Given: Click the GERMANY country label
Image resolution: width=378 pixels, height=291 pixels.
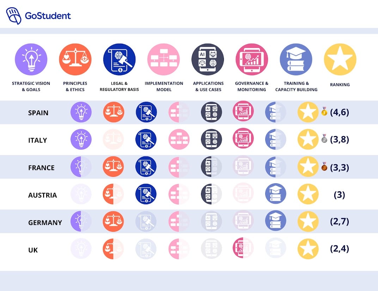Looking at the screenshot, I should 45,223.
